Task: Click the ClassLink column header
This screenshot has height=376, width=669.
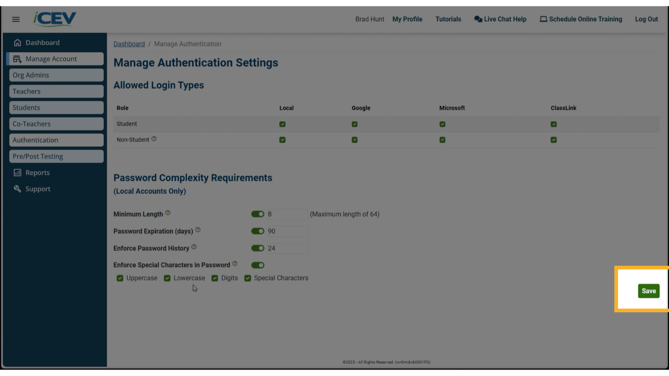Action: point(563,108)
